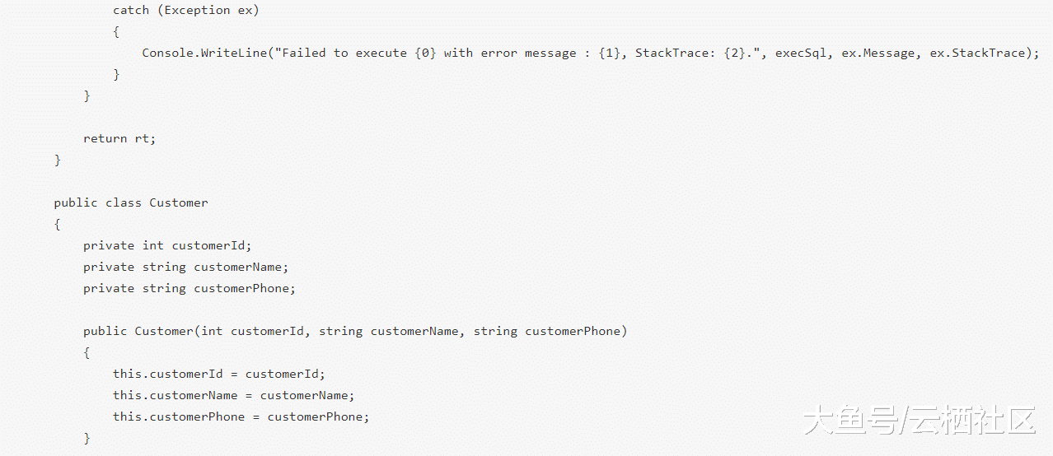Click the 'string customerPhone' constructor parameter

547,331
